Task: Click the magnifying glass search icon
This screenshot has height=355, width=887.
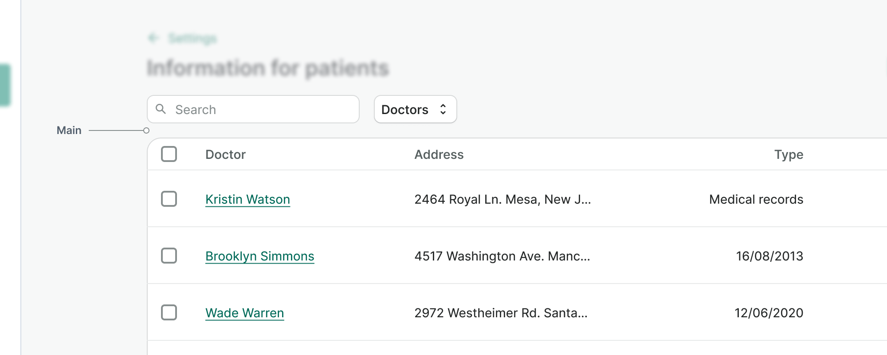Action: (161, 109)
